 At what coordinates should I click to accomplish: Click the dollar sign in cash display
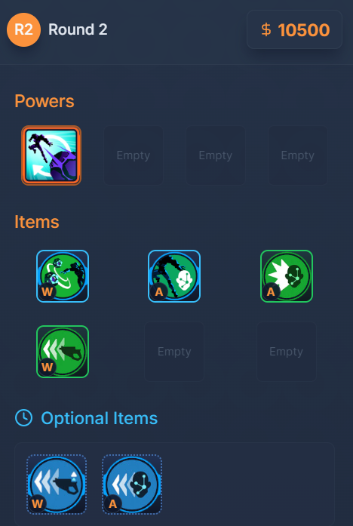pyautogui.click(x=266, y=30)
